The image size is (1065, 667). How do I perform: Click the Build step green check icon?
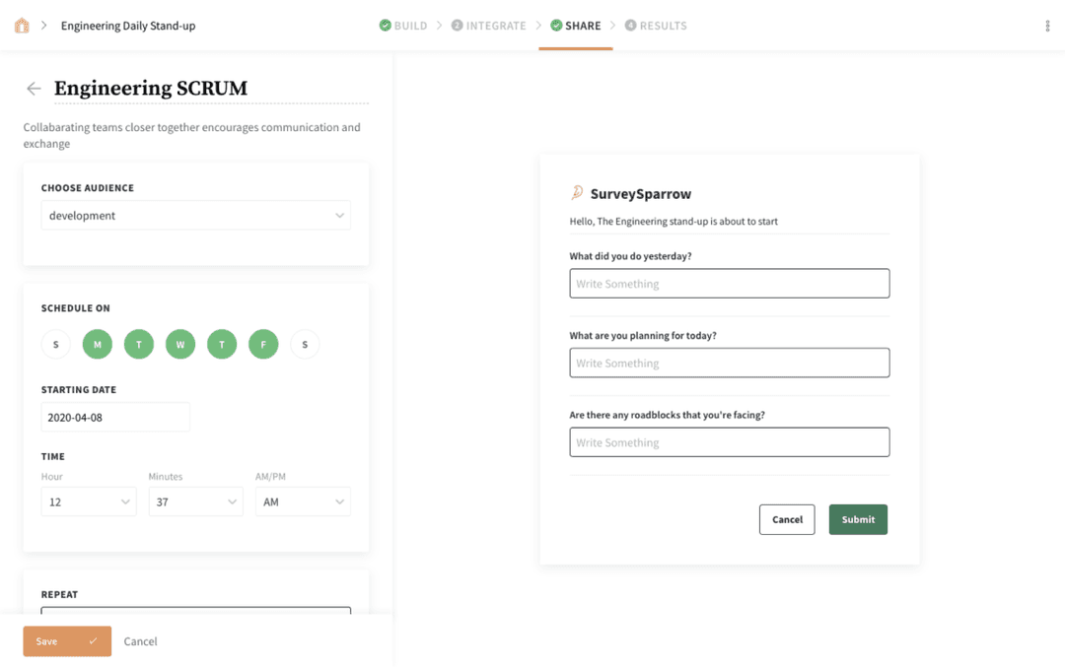point(386,25)
